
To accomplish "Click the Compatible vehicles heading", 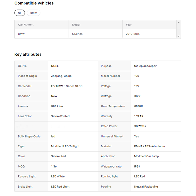I will pos(34,3).
